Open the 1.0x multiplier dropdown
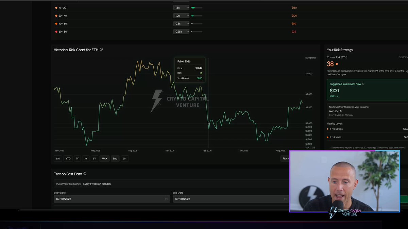This screenshot has width=408, height=229. [181, 16]
